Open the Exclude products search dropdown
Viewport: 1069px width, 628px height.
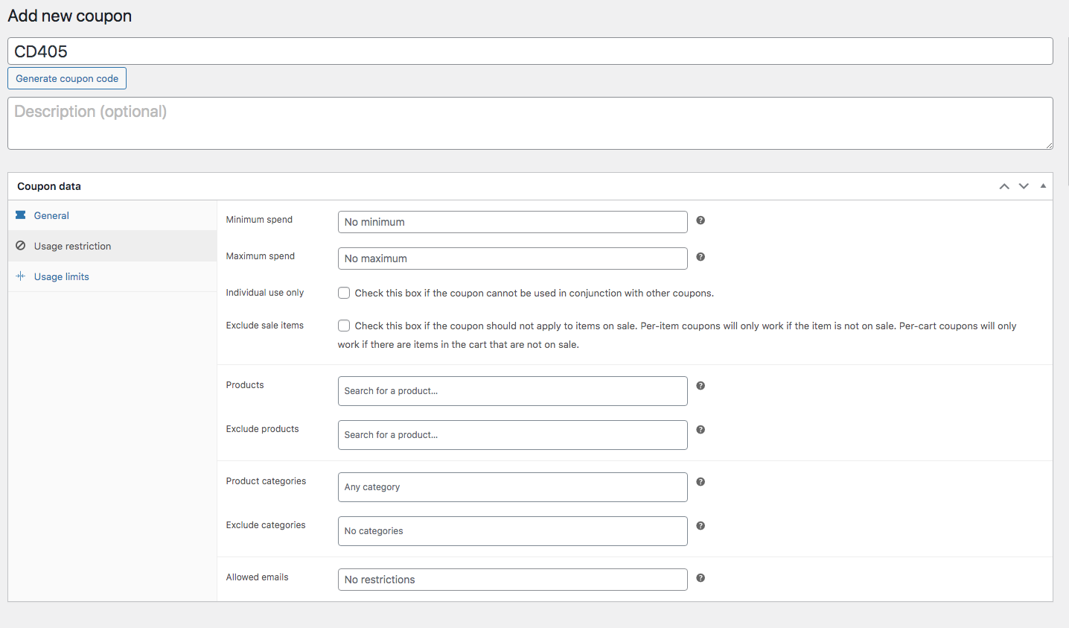coord(513,435)
